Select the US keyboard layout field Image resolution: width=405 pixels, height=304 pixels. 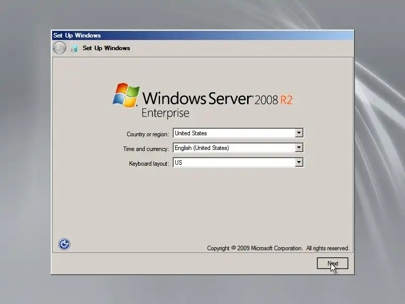click(x=238, y=163)
